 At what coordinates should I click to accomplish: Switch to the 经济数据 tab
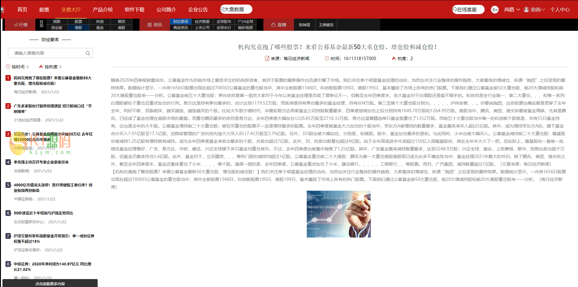point(202,22)
